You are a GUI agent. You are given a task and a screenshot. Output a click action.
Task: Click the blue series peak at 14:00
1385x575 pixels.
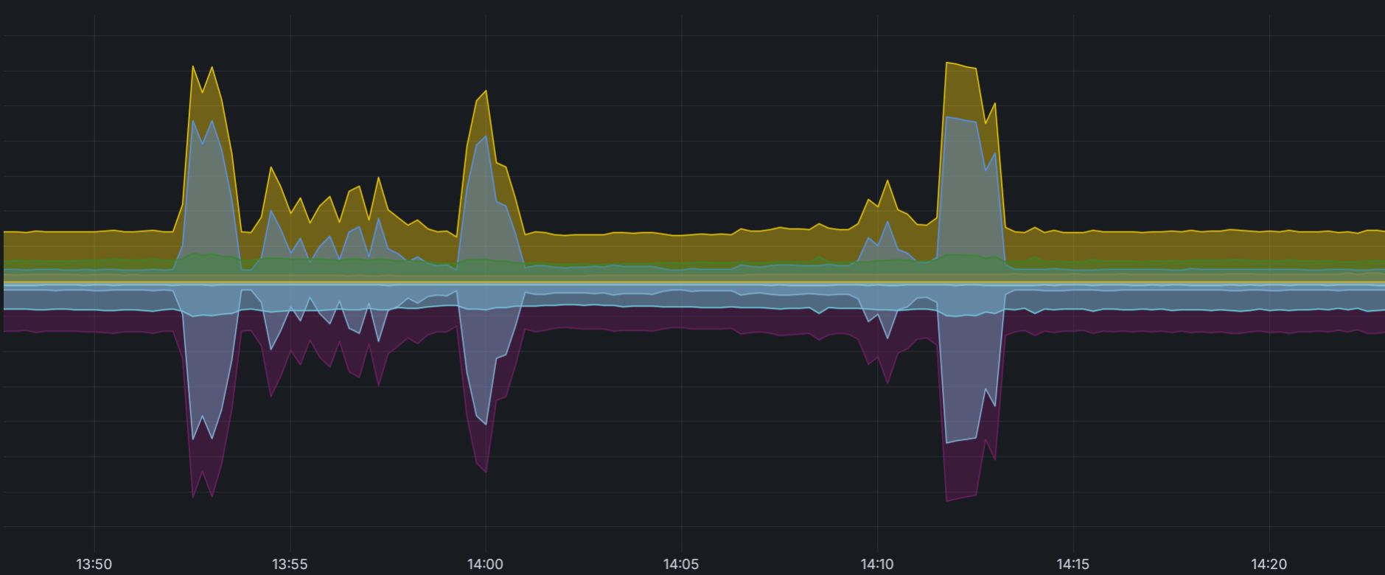pyautogui.click(x=486, y=137)
